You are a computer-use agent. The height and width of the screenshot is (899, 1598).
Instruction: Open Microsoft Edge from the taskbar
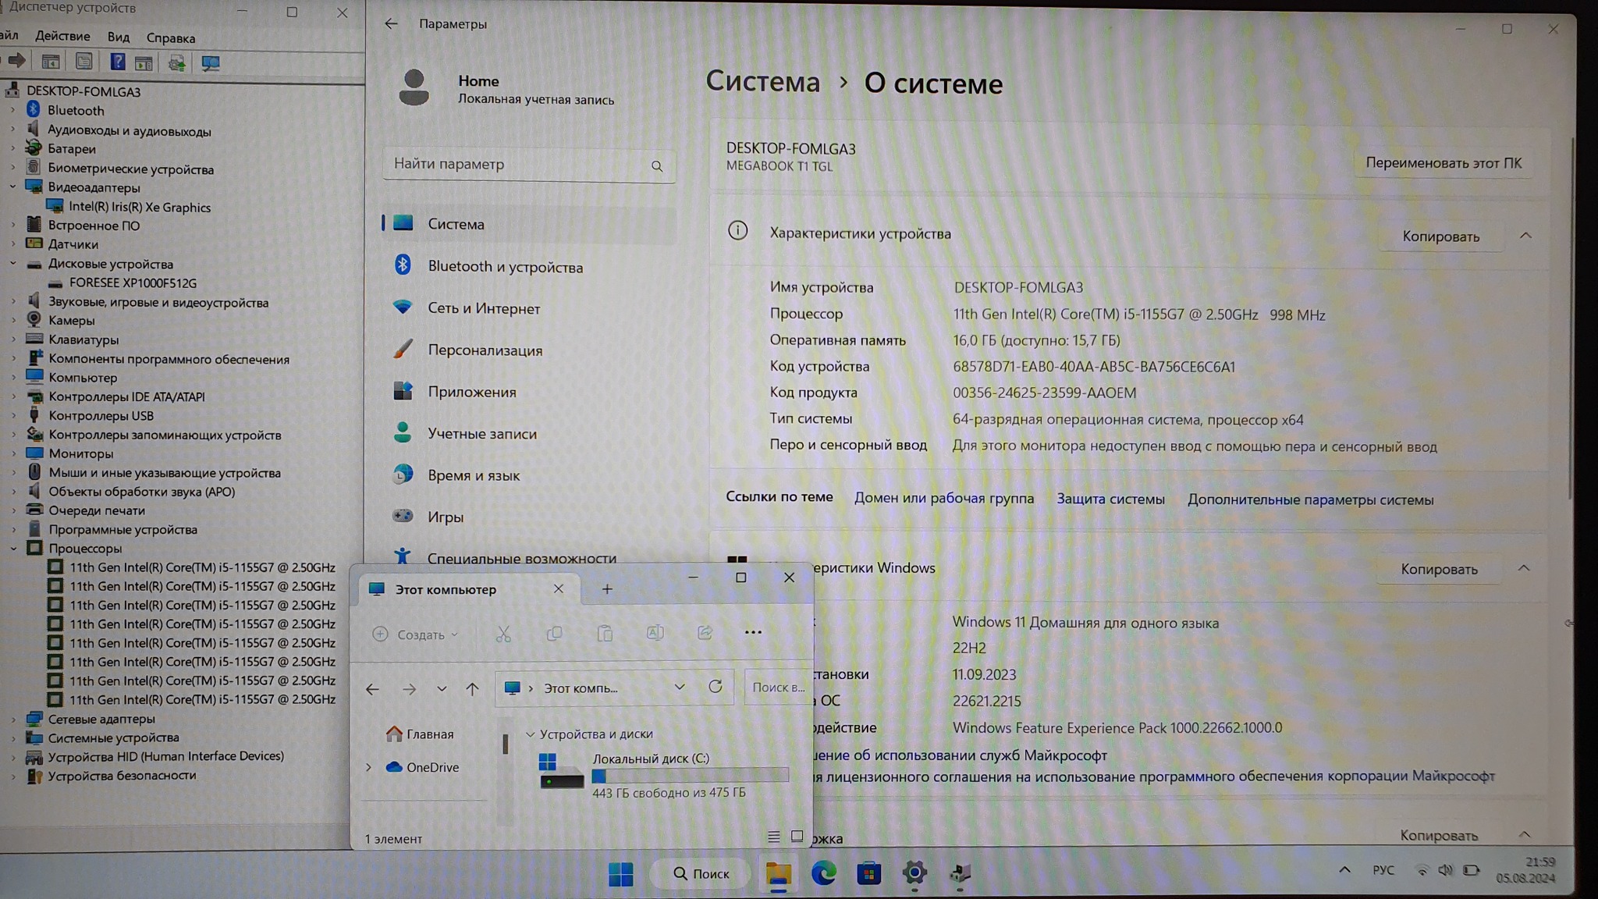[823, 873]
